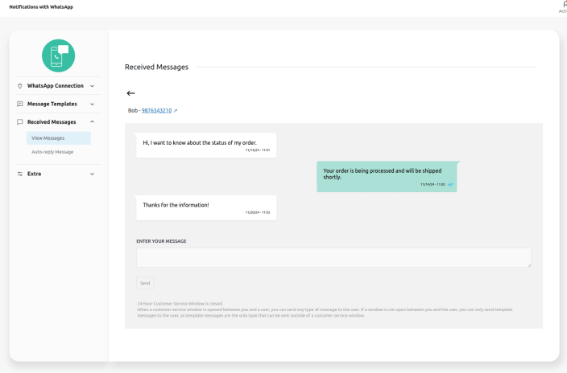Expand the WhatsApp Connection section chevron
567x373 pixels.
[92, 86]
